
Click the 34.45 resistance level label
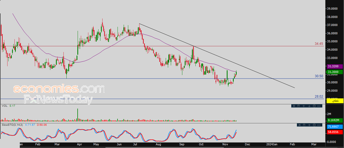tap(319, 43)
